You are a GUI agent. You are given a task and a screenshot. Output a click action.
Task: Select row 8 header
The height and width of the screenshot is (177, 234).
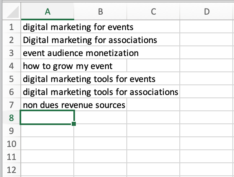point(11,118)
